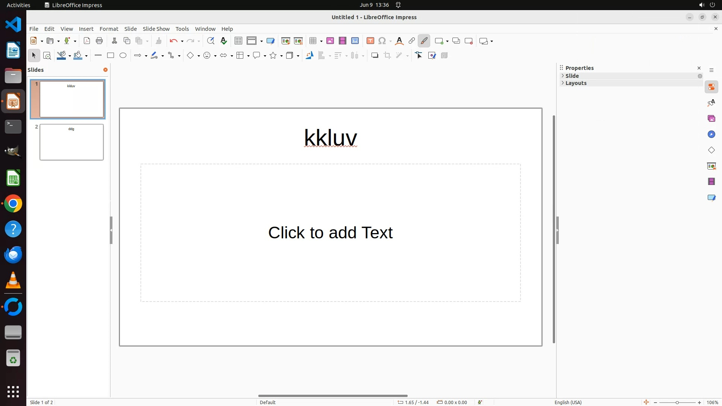Start presentation from first slide icon
The image size is (722, 406).
[x=286, y=41]
